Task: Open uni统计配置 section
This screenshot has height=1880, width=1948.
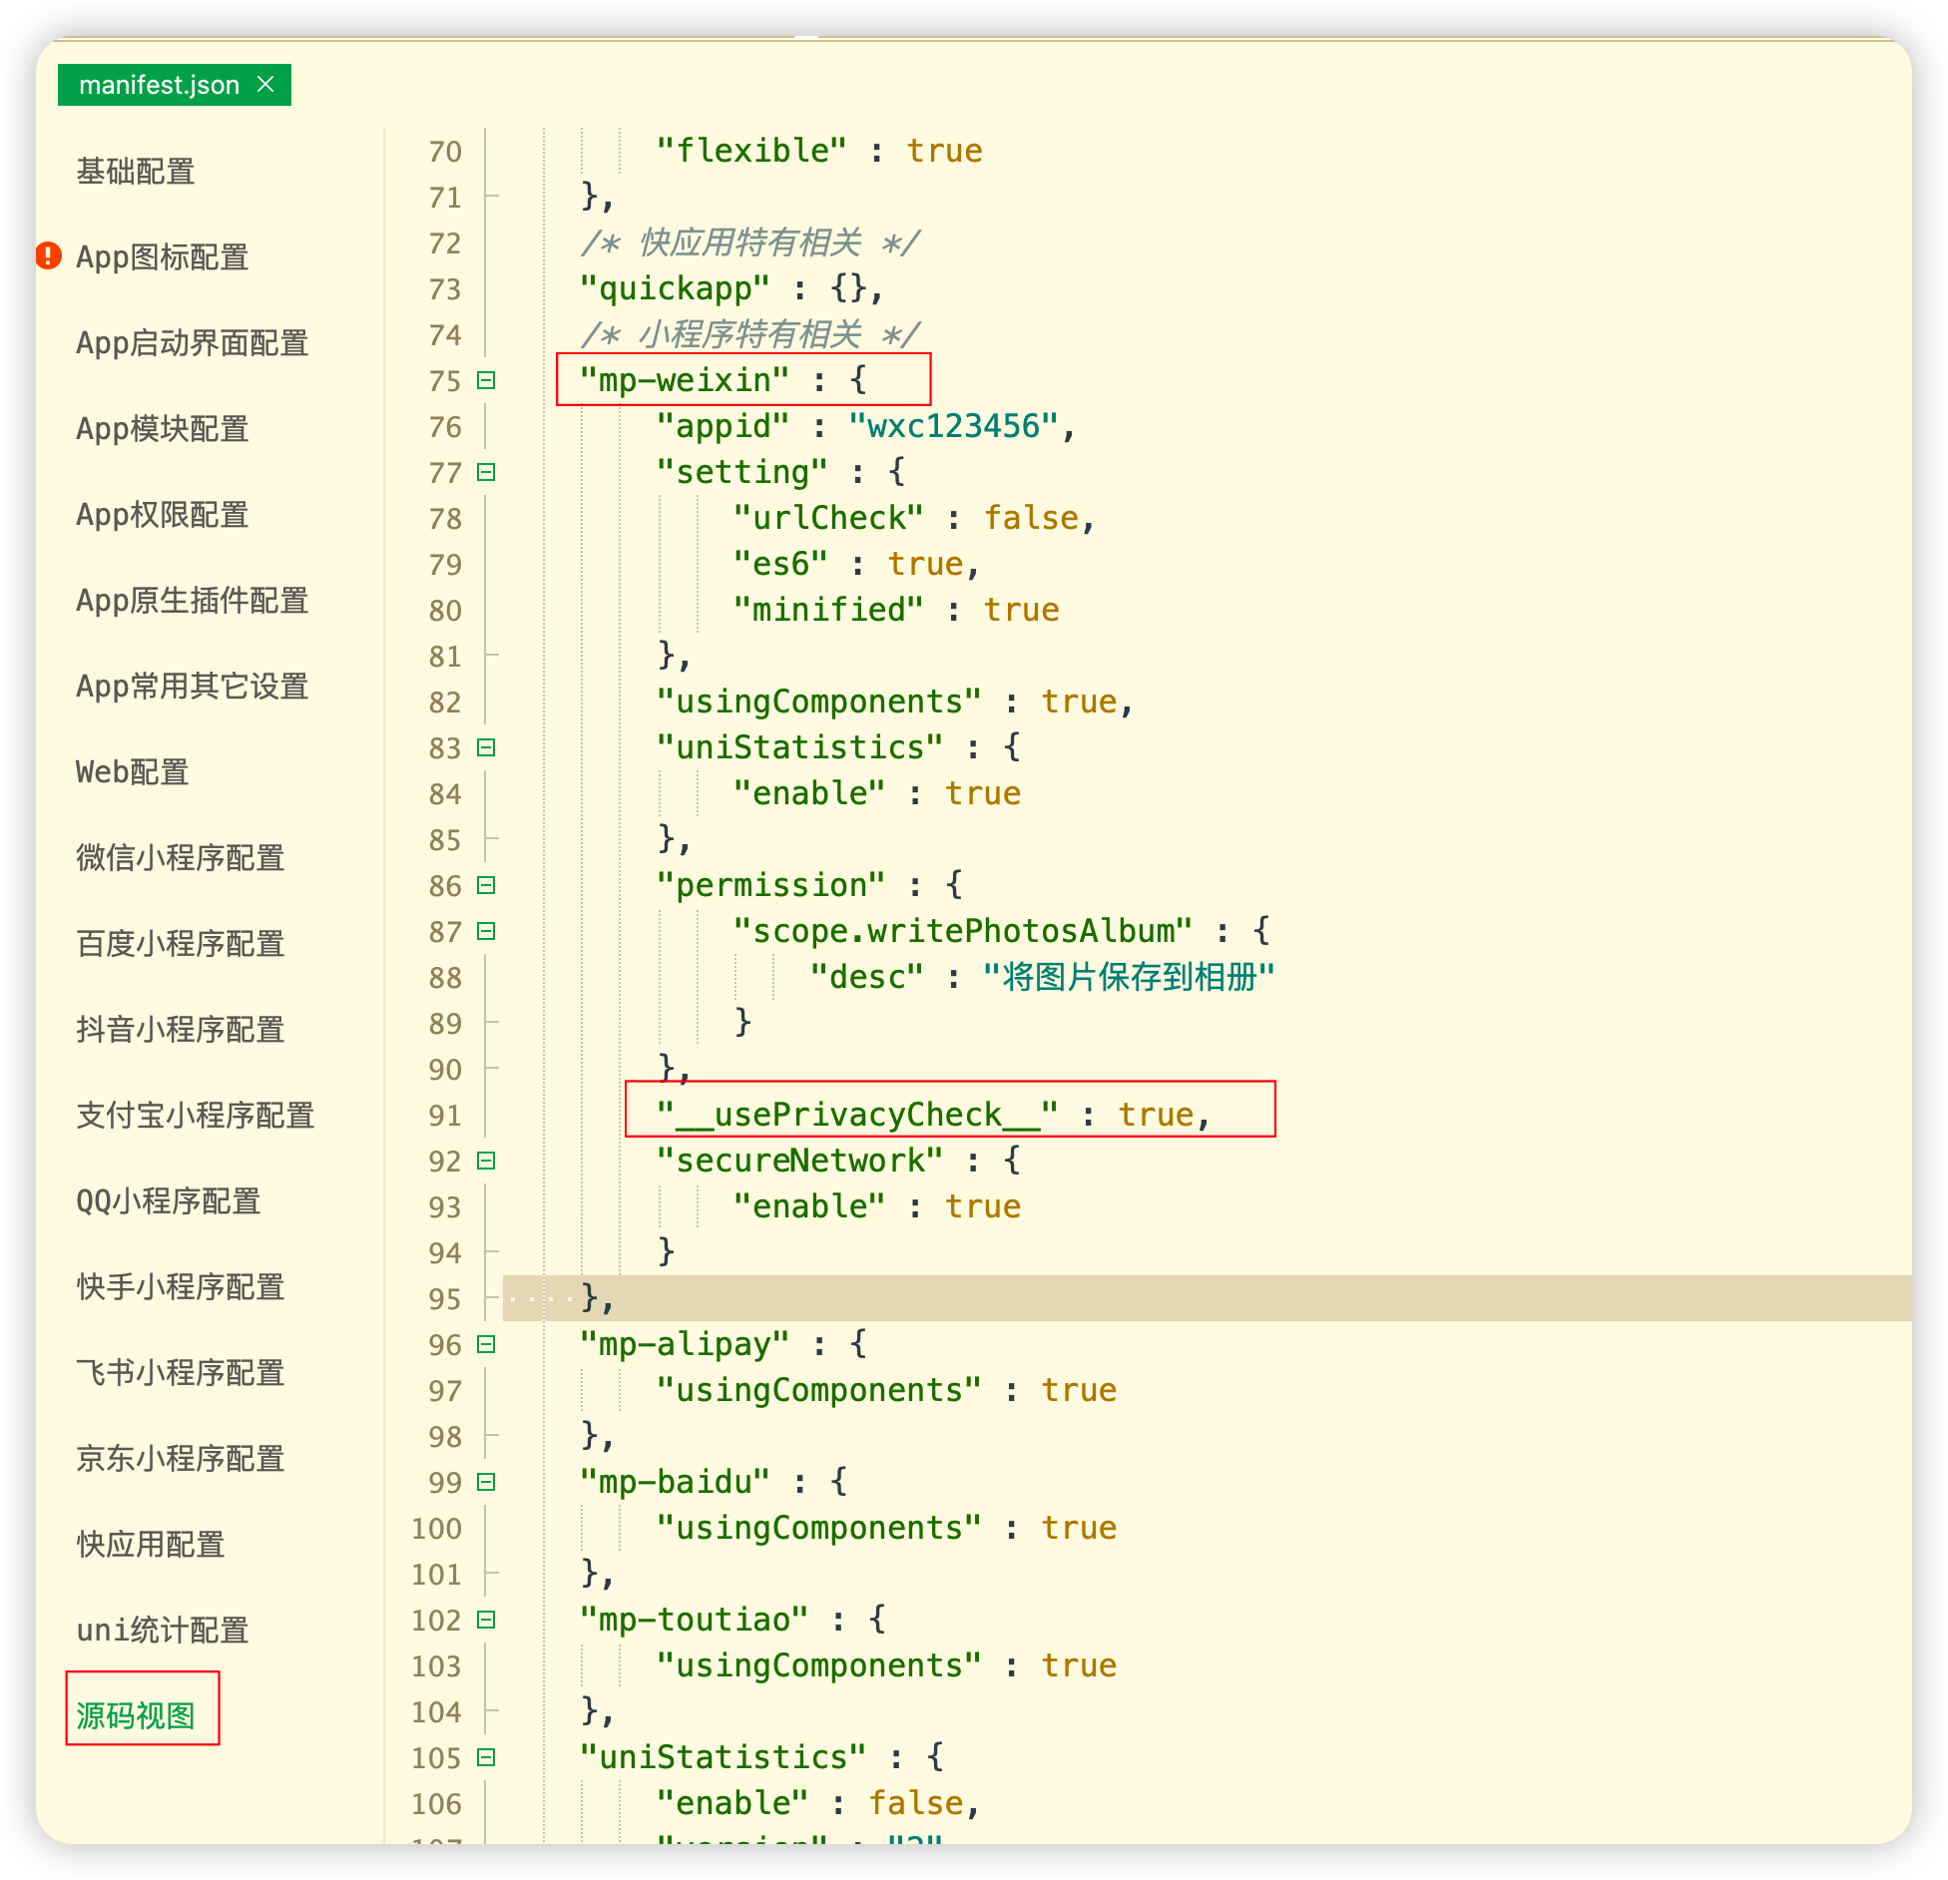Action: pos(162,1631)
